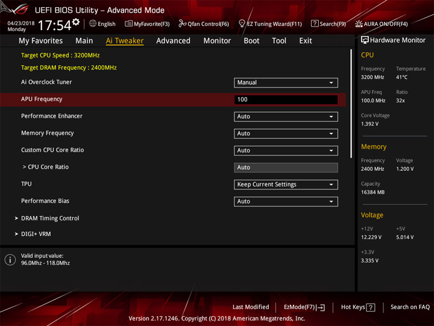Viewport: 434px width, 326px height.
Task: Click the 1.200 V memory voltage value
Action: tap(405, 169)
